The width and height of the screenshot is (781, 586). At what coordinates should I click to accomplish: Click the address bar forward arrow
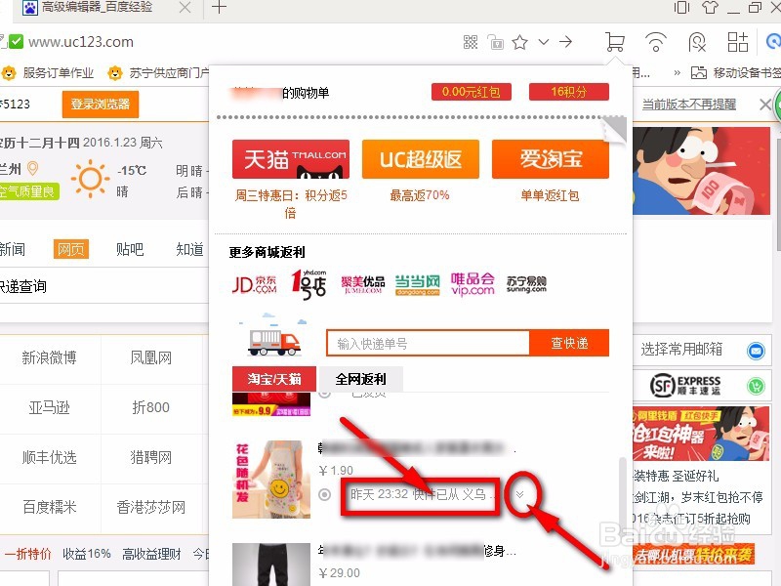pos(565,42)
